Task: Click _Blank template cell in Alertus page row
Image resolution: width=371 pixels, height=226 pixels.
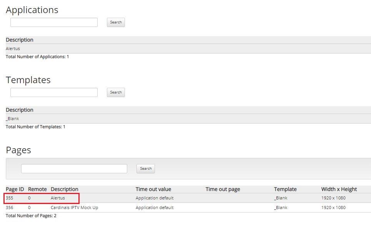Action: click(281, 198)
